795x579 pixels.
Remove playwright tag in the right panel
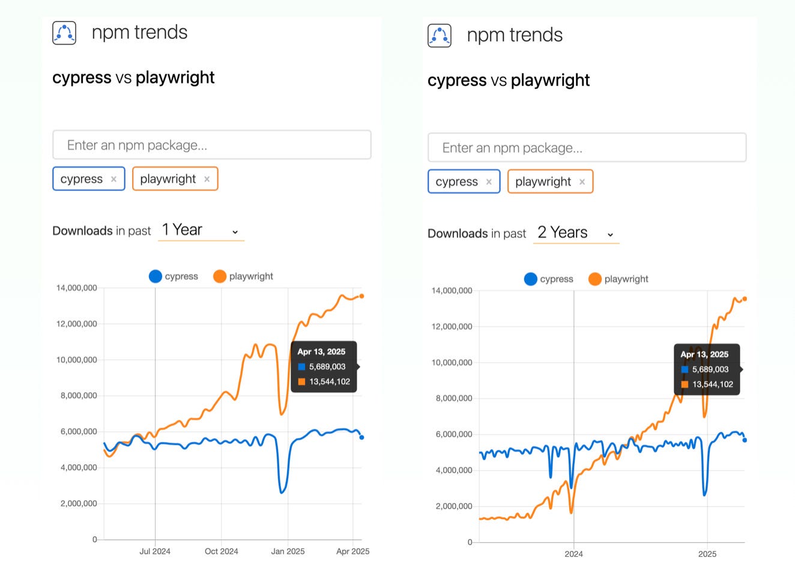point(582,182)
